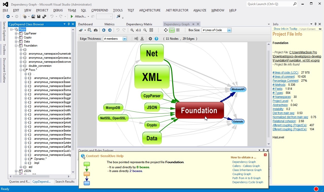Pin the CppDepend Class Browser panel
The width and height of the screenshot is (324, 192).
[69, 24]
